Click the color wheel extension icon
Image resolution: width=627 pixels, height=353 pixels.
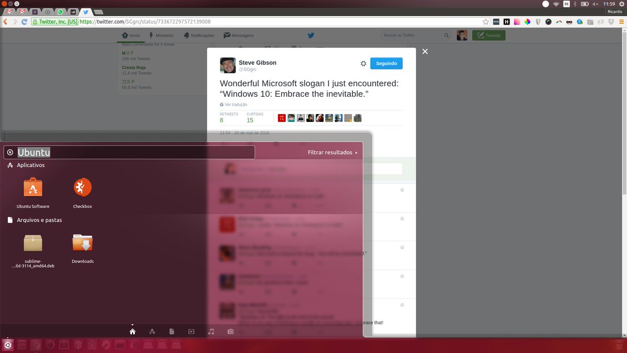point(527,22)
